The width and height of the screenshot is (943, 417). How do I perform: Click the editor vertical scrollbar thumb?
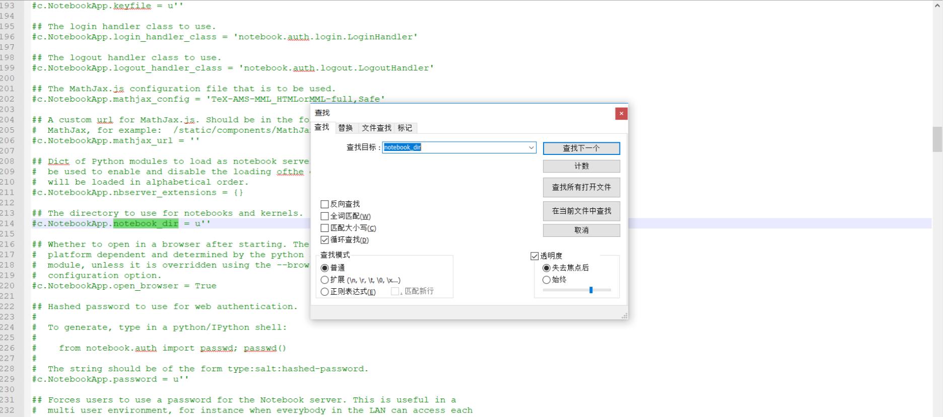(x=937, y=139)
